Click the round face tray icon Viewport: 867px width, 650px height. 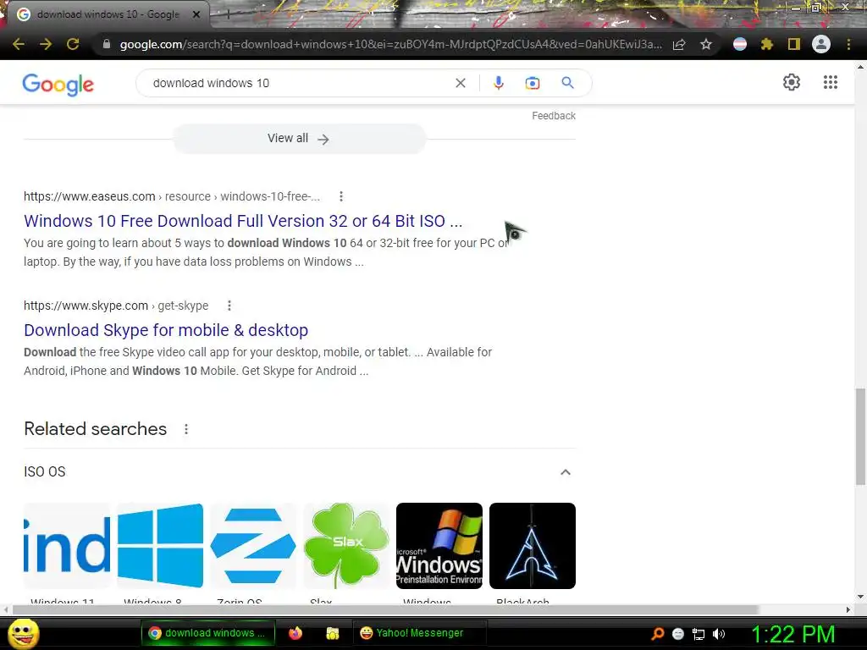(x=678, y=634)
